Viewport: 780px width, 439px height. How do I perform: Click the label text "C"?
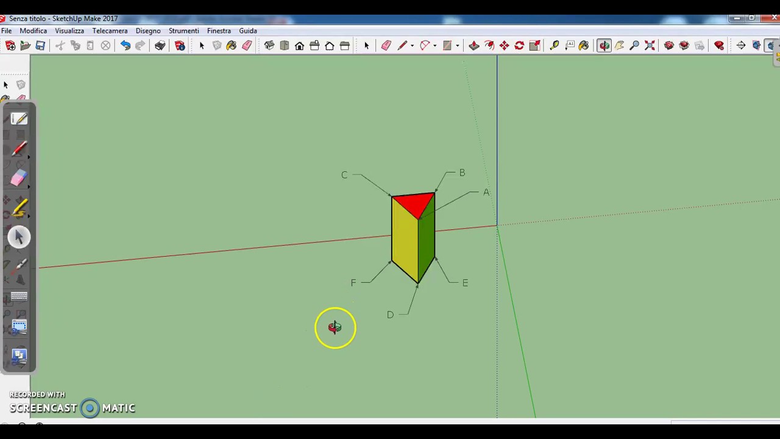pos(344,175)
